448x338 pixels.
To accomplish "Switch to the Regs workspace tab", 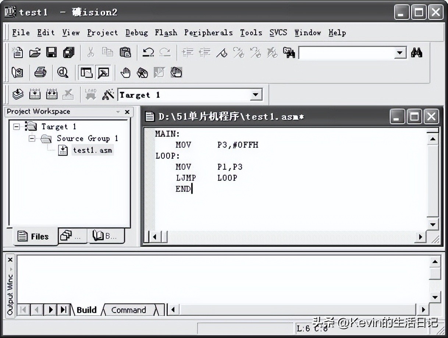I will click(72, 235).
